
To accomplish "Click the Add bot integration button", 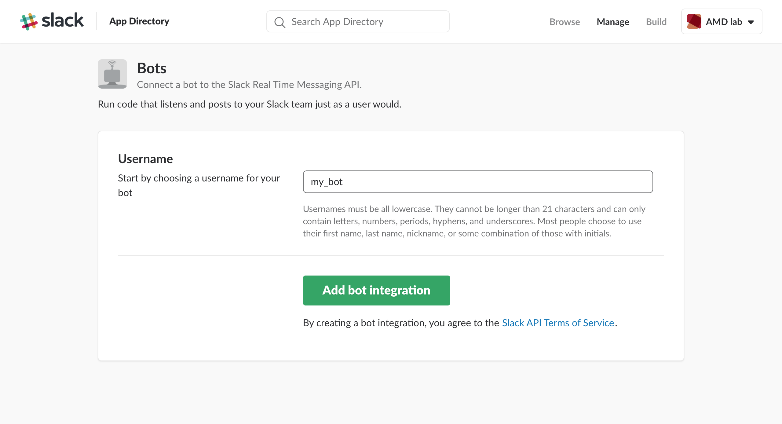I will coord(376,291).
